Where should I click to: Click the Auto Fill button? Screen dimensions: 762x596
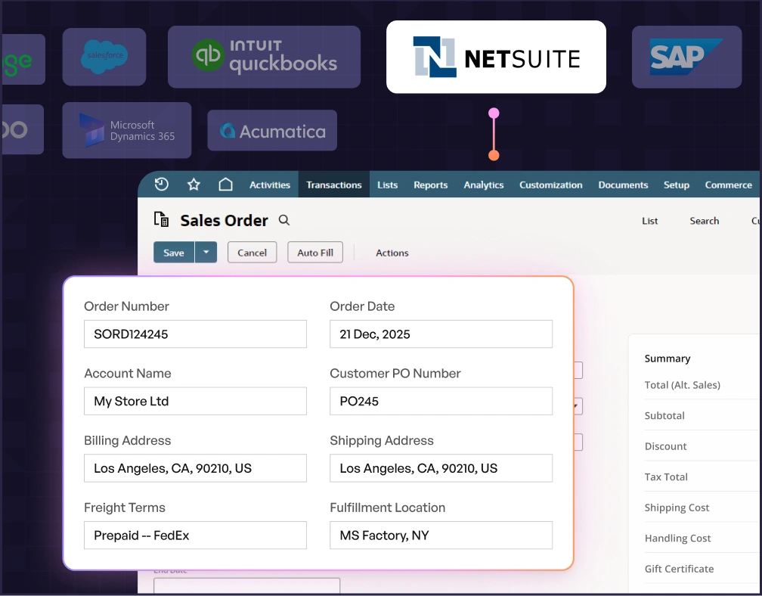click(315, 253)
